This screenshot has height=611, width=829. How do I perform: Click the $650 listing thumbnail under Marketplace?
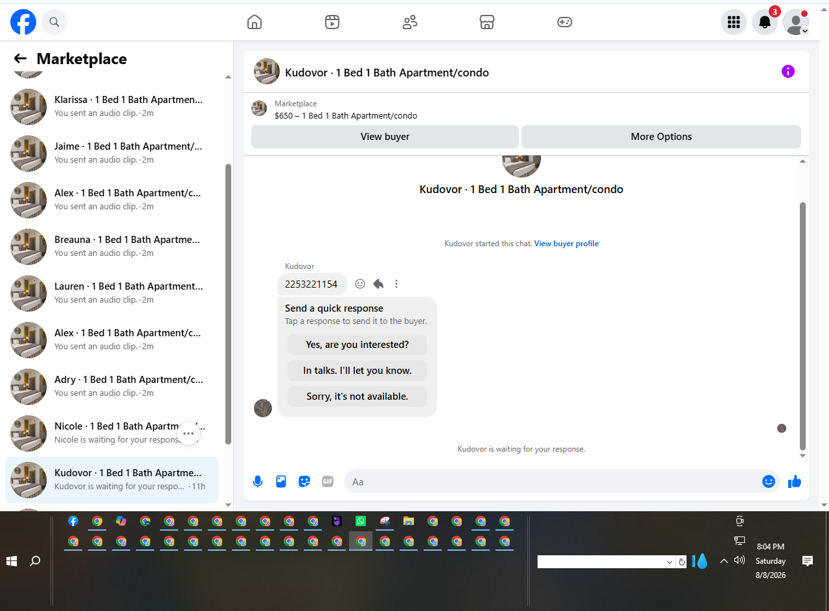(259, 109)
